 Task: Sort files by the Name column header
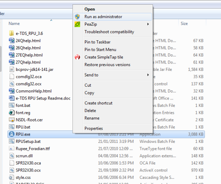click(x=14, y=24)
